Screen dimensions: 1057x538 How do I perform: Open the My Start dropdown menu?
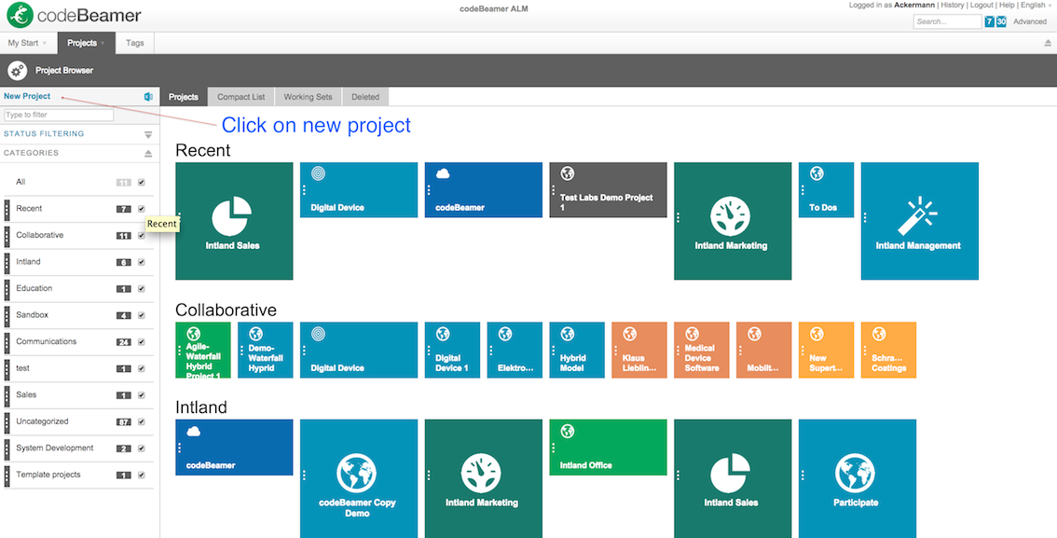coord(28,43)
